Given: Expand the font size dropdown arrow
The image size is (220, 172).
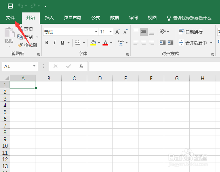Looking at the screenshot, I should (111, 32).
